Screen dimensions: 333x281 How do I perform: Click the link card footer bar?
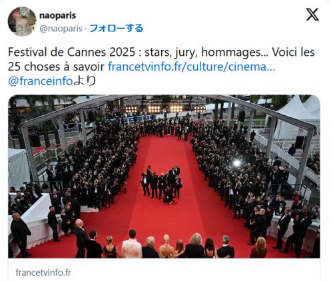click(164, 270)
